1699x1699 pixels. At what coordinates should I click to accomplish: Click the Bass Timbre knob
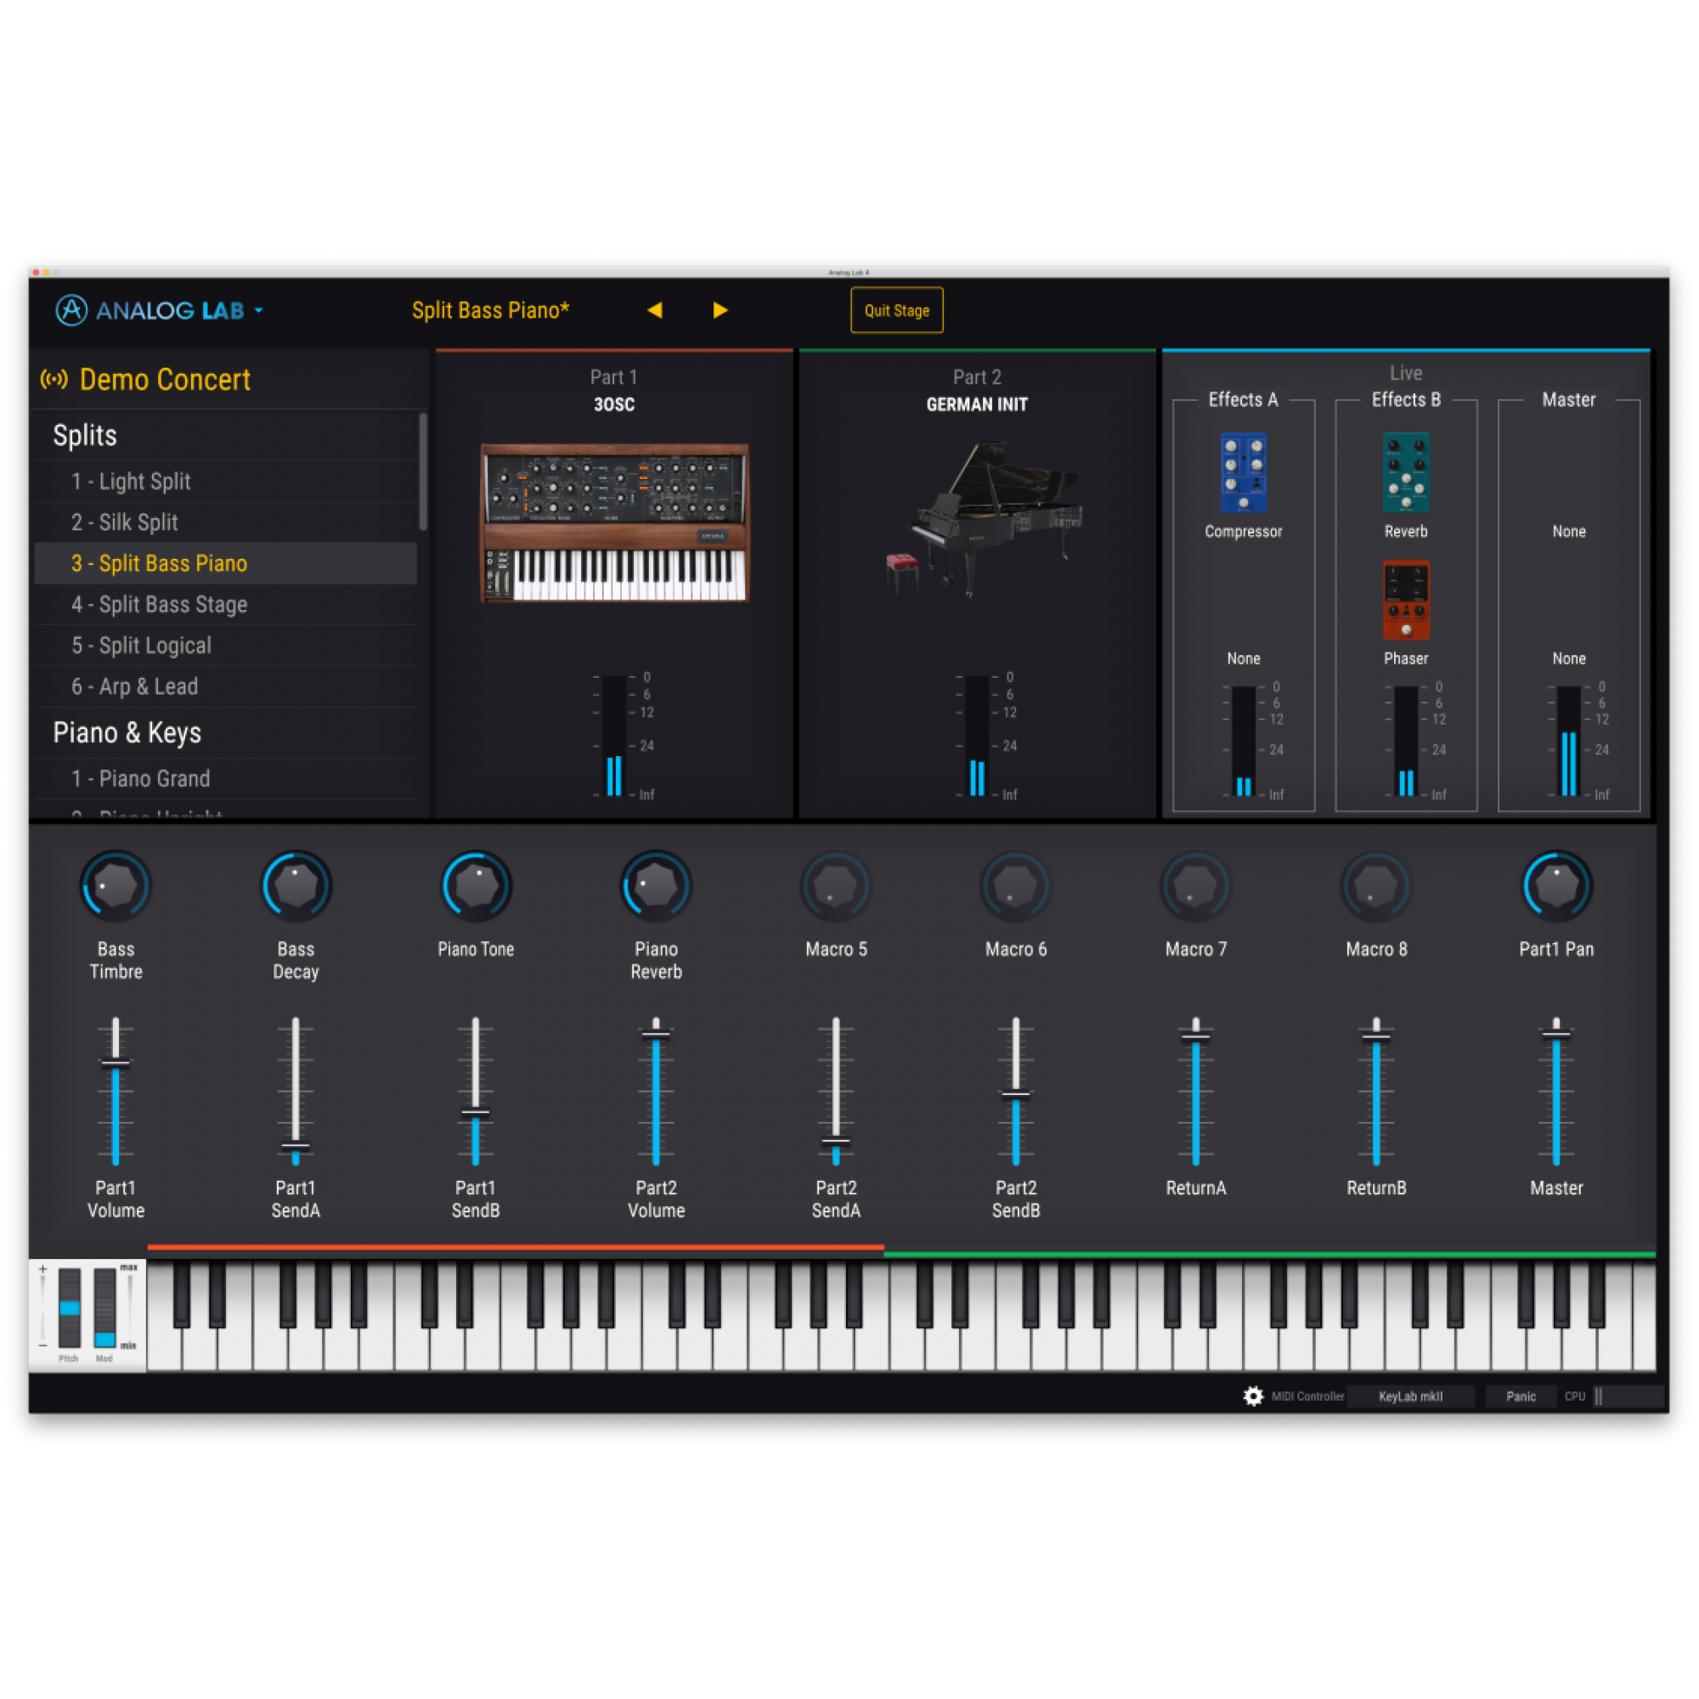pyautogui.click(x=116, y=886)
